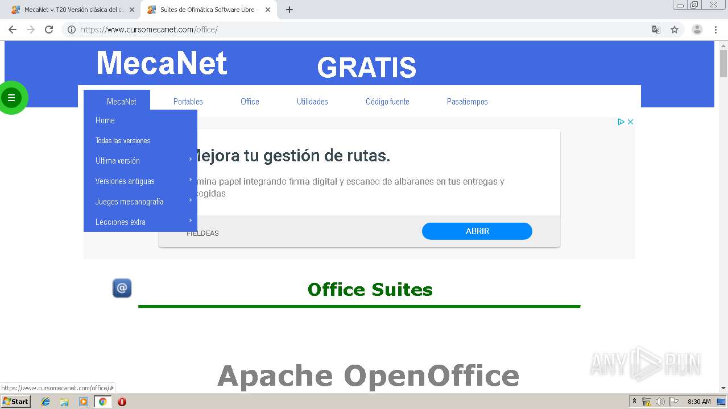
Task: Expand the Lecciones extra submenu
Action: click(140, 222)
